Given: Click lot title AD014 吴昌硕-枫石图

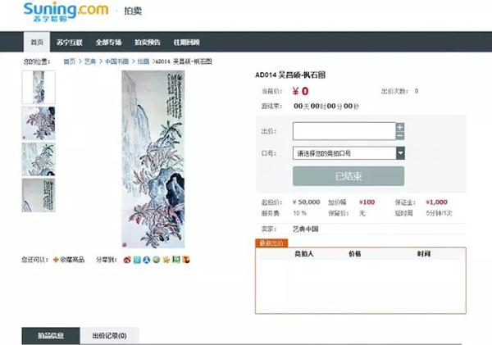Looking at the screenshot, I should click(x=290, y=75).
